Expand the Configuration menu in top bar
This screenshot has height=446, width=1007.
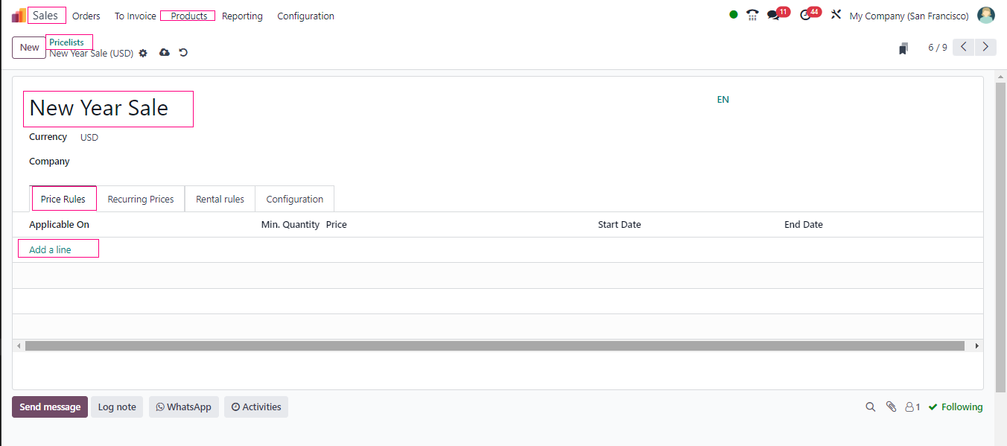pos(305,16)
